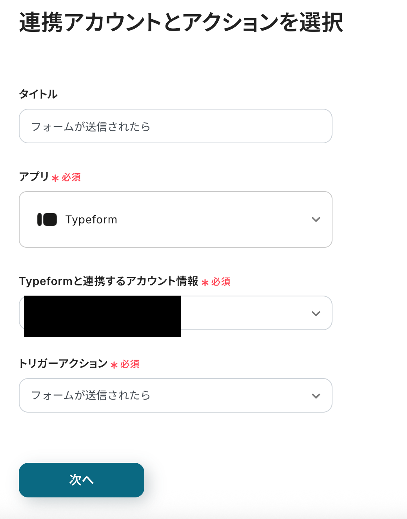This screenshot has height=519, width=407.
Task: Click the 必須 marker beside アプリ
Action: tap(71, 177)
